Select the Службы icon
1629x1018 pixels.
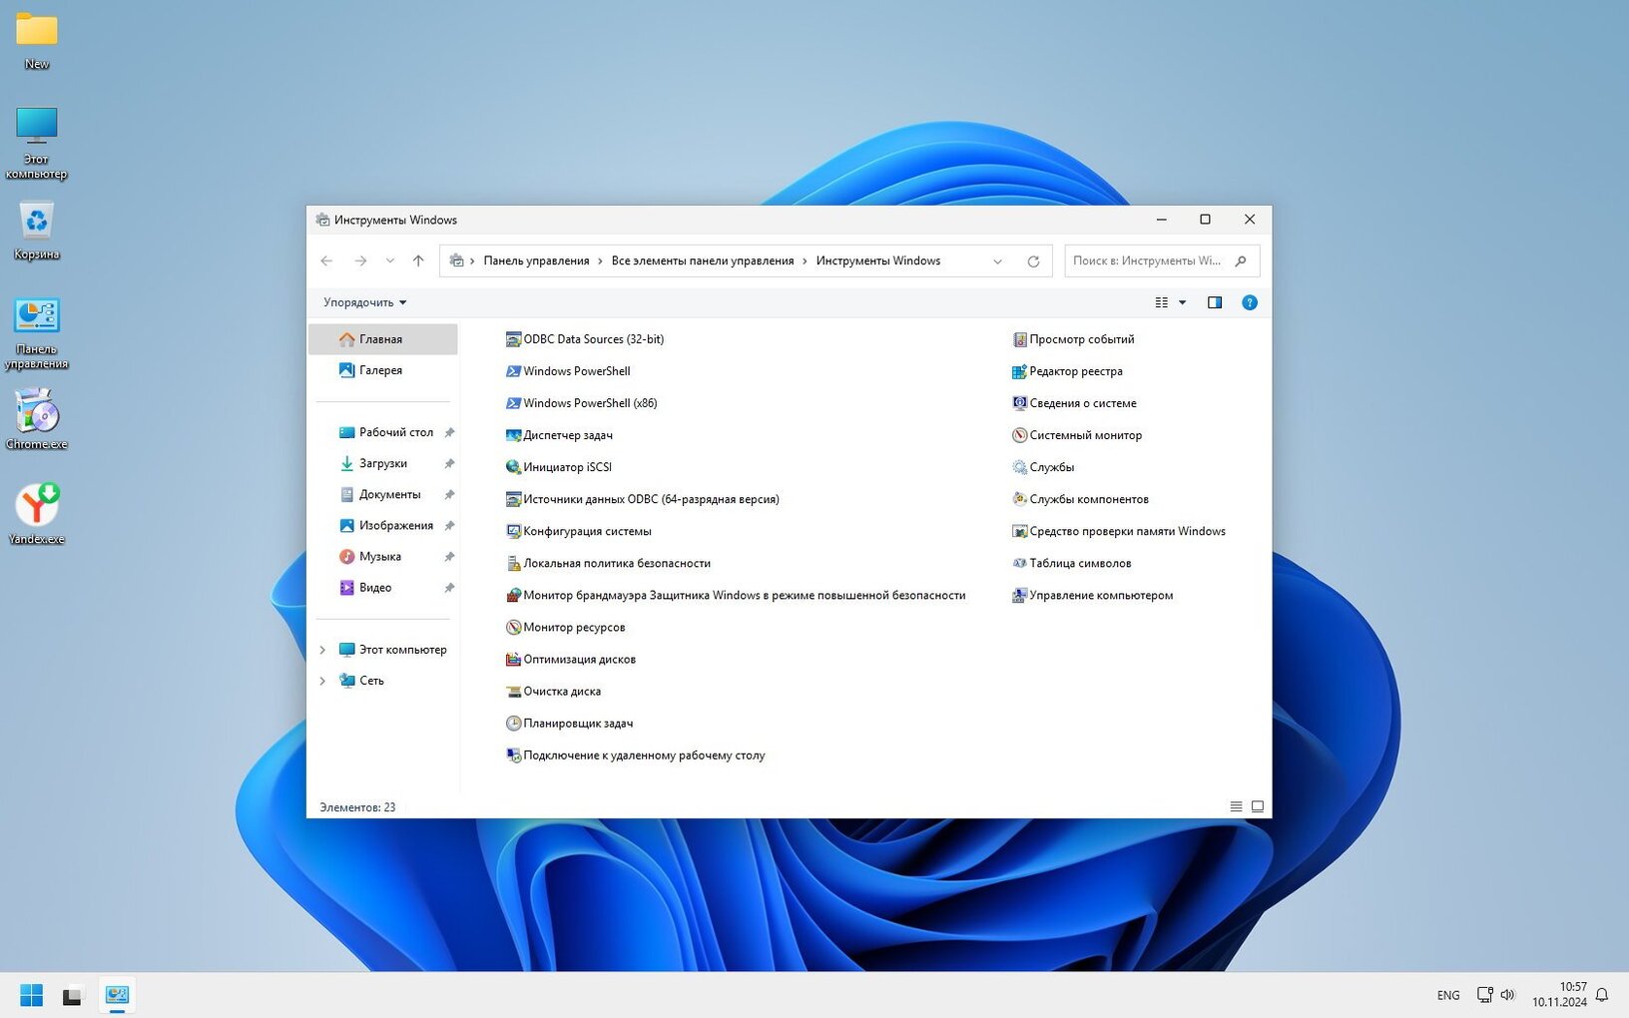pos(1019,467)
